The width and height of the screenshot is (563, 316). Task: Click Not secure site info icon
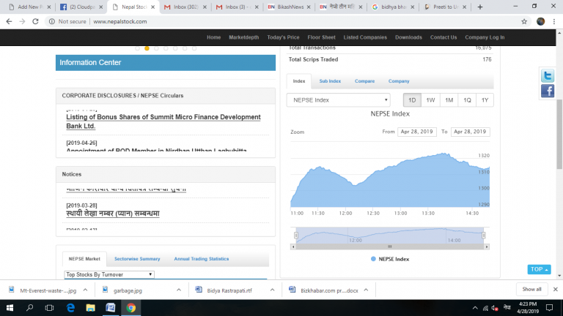52,21
